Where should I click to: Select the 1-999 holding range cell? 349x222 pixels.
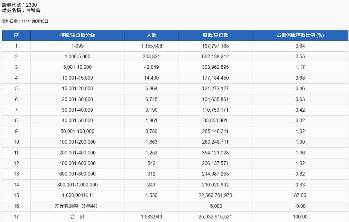(x=77, y=46)
